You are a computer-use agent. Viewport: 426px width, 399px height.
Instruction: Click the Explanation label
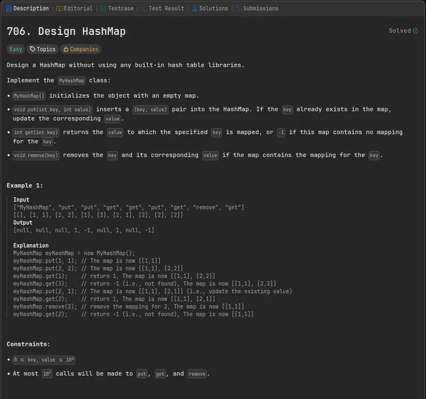(x=31, y=246)
